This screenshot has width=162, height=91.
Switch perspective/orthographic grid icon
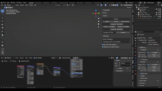coord(98,27)
